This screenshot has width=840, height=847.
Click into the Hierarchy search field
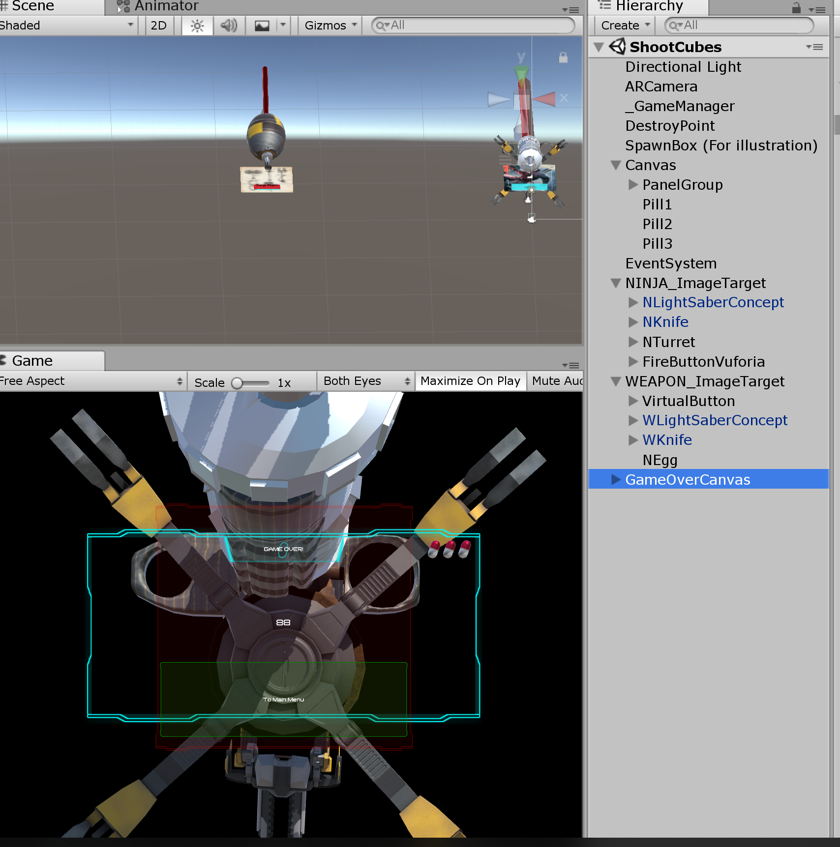[x=739, y=26]
